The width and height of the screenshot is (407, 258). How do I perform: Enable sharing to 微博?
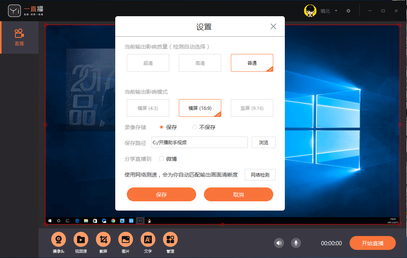coord(161,158)
